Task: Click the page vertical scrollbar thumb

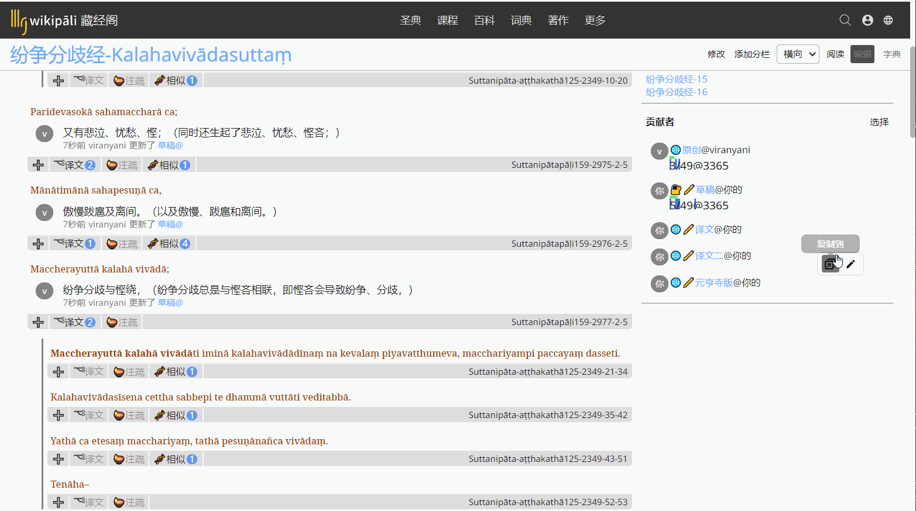Action: point(912,91)
